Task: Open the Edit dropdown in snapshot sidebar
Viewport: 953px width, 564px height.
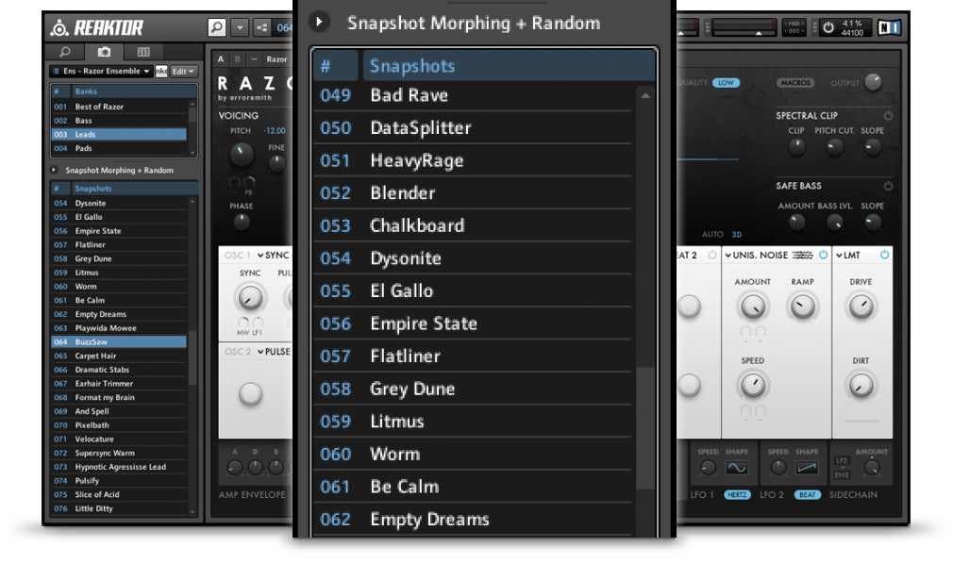Action: 183,71
